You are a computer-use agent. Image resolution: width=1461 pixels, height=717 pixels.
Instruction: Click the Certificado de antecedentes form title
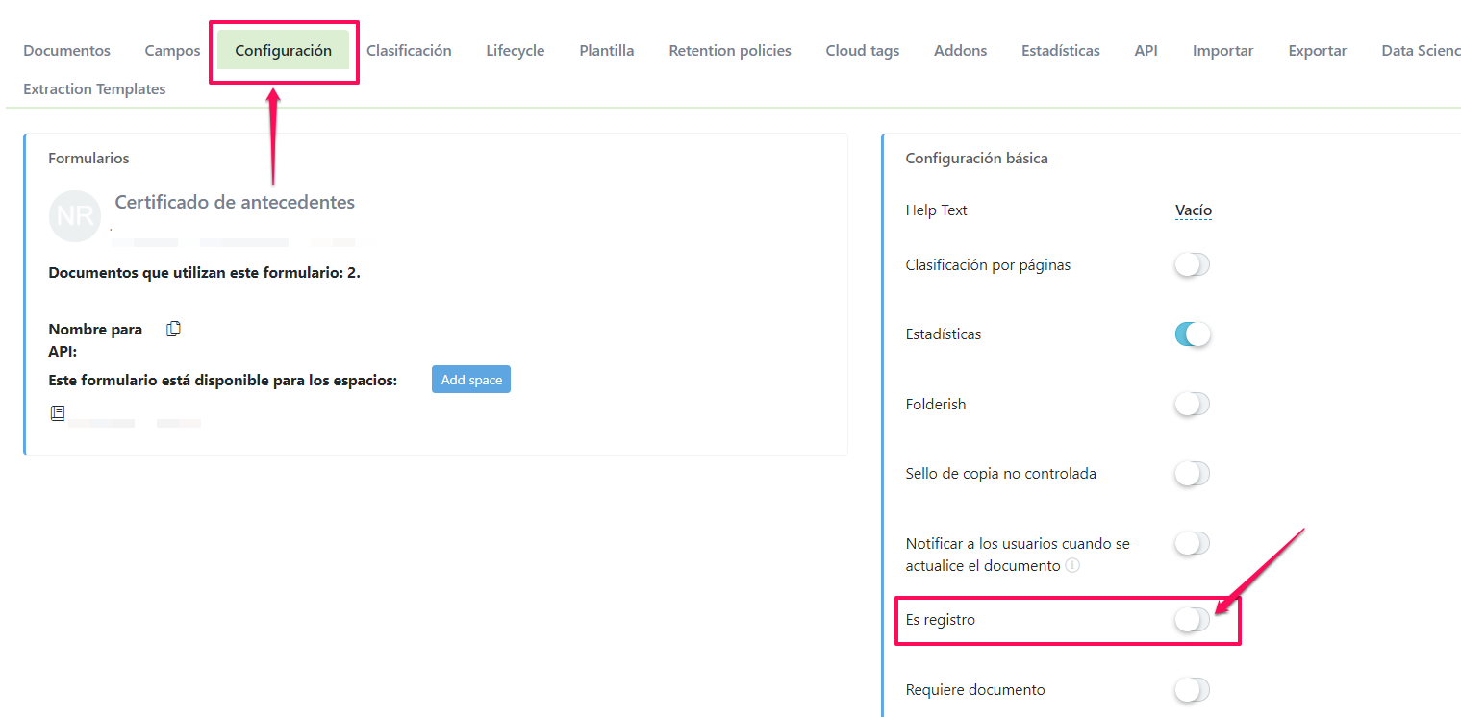[x=235, y=202]
